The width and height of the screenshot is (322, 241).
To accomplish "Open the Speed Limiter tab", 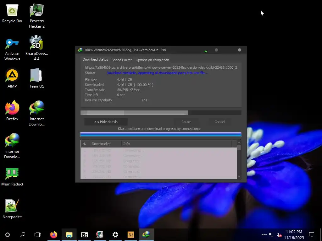I will click(122, 60).
